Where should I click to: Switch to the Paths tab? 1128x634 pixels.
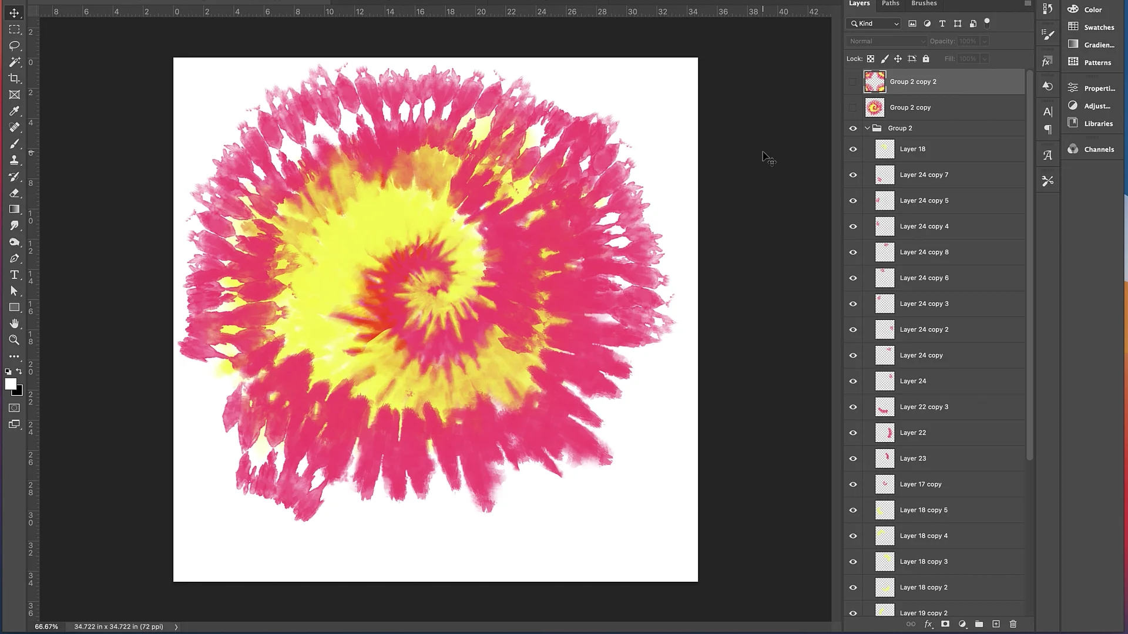(x=891, y=4)
